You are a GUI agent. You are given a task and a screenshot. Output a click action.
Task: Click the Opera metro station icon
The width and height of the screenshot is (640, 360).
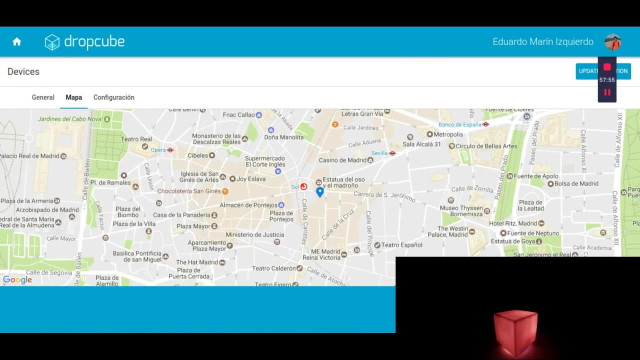(170, 150)
